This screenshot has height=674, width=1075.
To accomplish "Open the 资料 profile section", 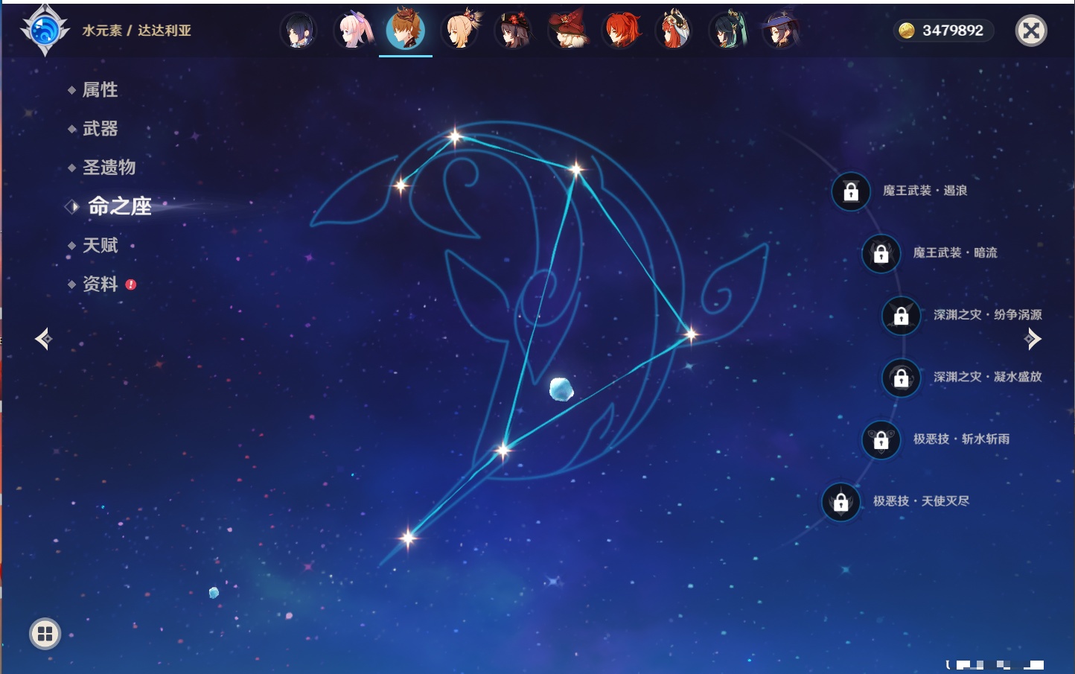I will 100,284.
